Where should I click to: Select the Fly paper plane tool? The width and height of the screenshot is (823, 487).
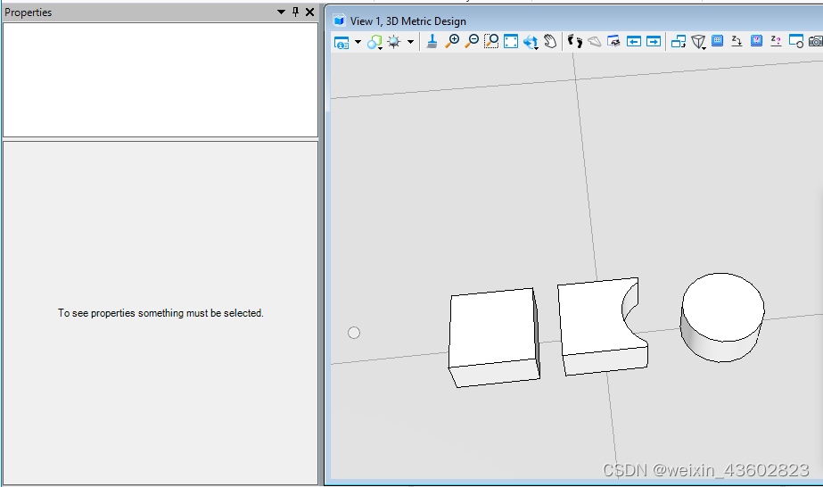click(594, 41)
